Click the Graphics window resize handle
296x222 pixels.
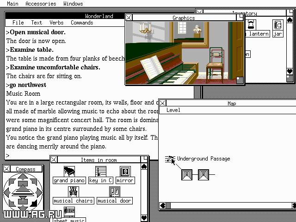point(239,80)
